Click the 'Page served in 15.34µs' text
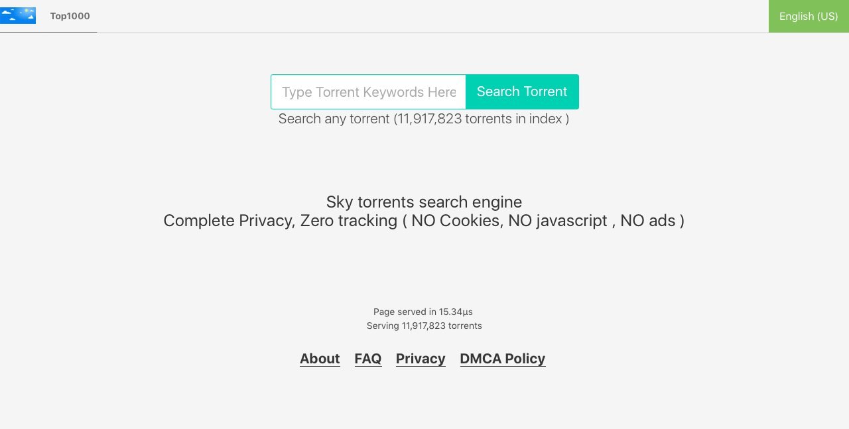Image resolution: width=849 pixels, height=429 pixels. coord(423,312)
